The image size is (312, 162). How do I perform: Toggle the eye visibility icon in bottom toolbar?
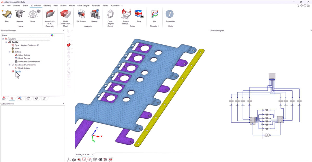pyautogui.click(x=100, y=160)
